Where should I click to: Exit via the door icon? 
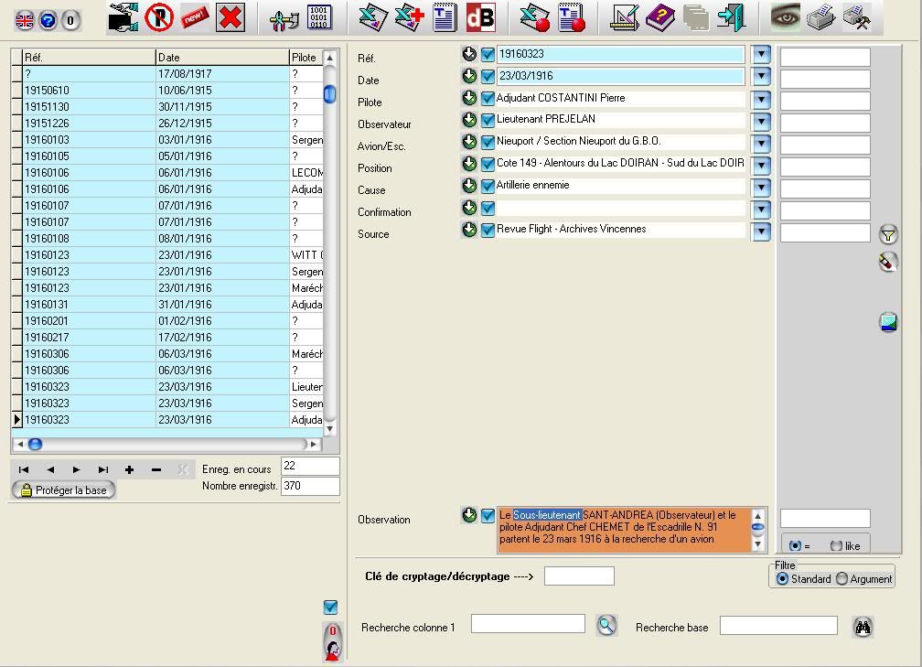click(x=732, y=17)
